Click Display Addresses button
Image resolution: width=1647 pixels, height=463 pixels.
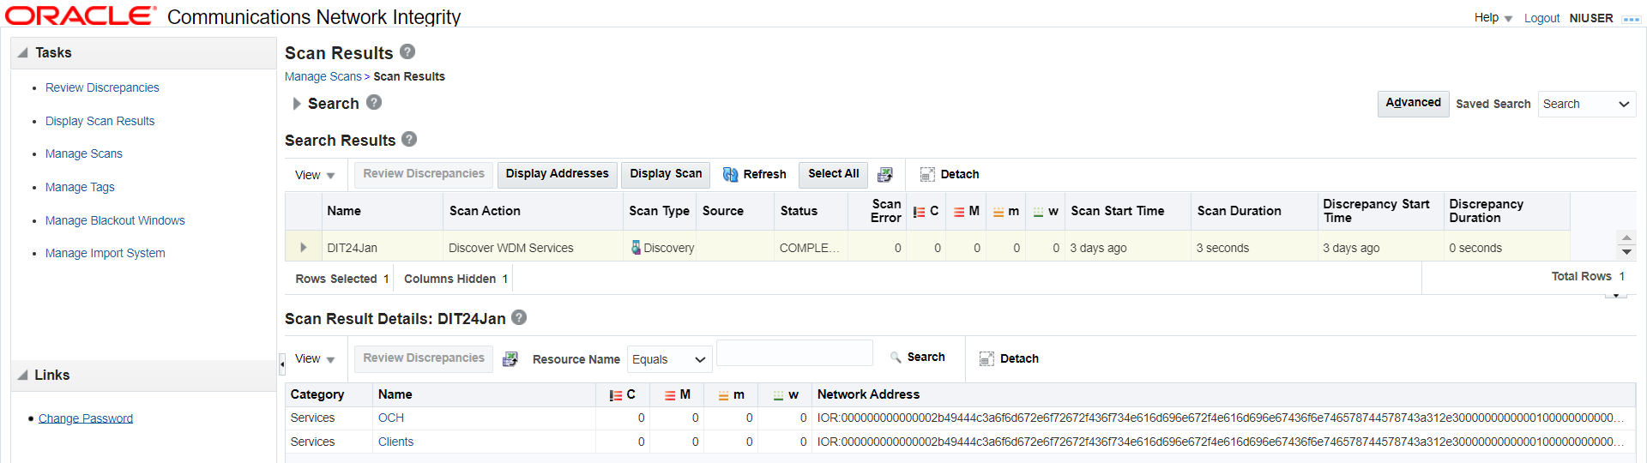pos(557,174)
